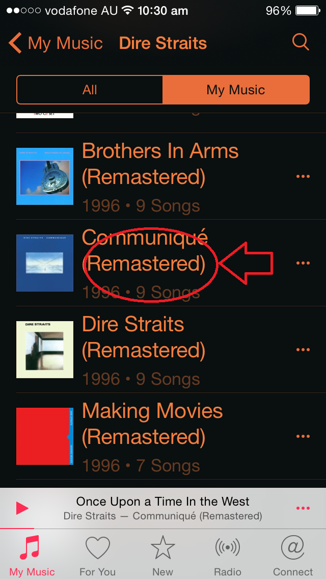Viewport: 326px width, 579px height.
Task: Open more options for Communiqué album
Action: tap(303, 263)
